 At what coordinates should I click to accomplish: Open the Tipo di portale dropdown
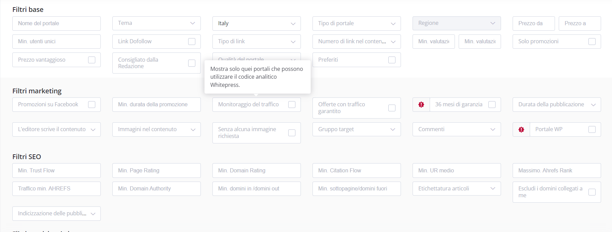357,24
